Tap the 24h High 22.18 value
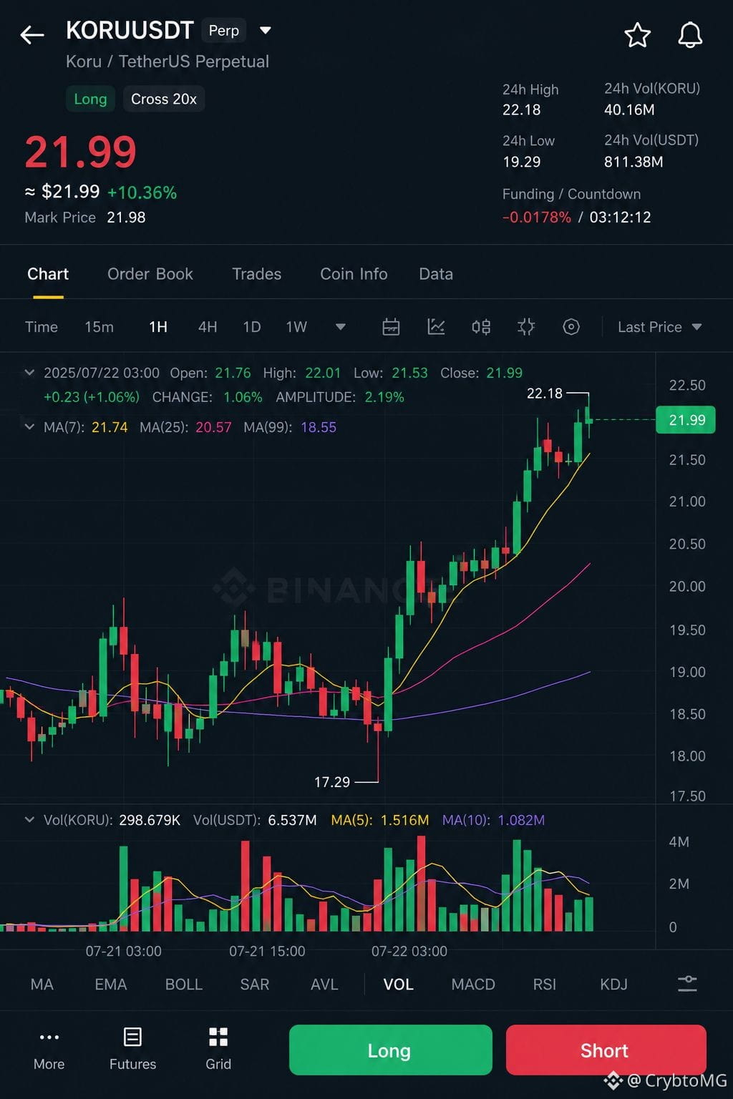The image size is (733, 1099). tap(522, 109)
